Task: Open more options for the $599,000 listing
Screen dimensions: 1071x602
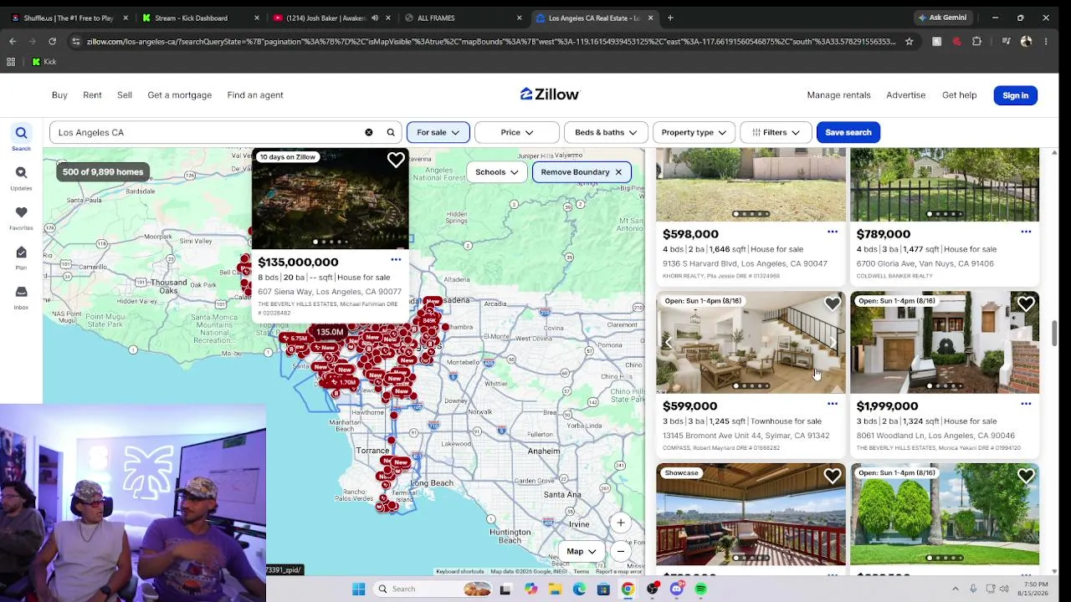Action: click(x=833, y=404)
